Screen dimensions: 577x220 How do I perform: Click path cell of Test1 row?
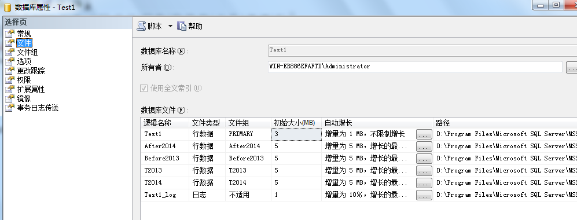point(505,134)
